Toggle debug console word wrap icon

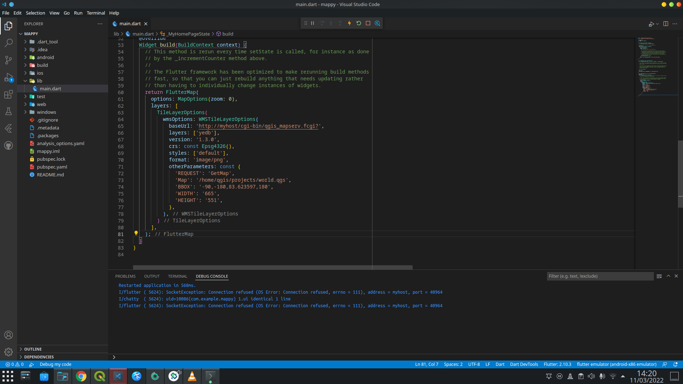(x=659, y=276)
